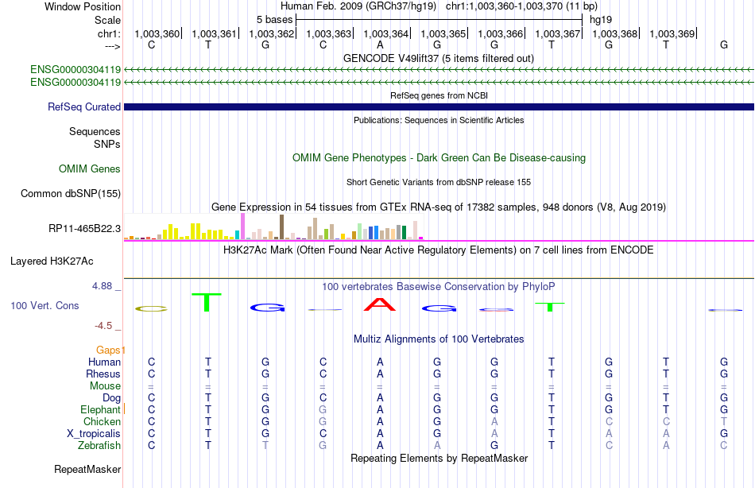The image size is (755, 488).
Task: Click the Layered H3K27Ac track label
Action: 52,261
